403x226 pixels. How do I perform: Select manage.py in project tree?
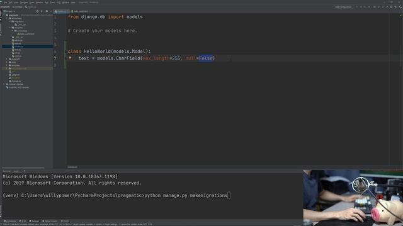[15, 81]
